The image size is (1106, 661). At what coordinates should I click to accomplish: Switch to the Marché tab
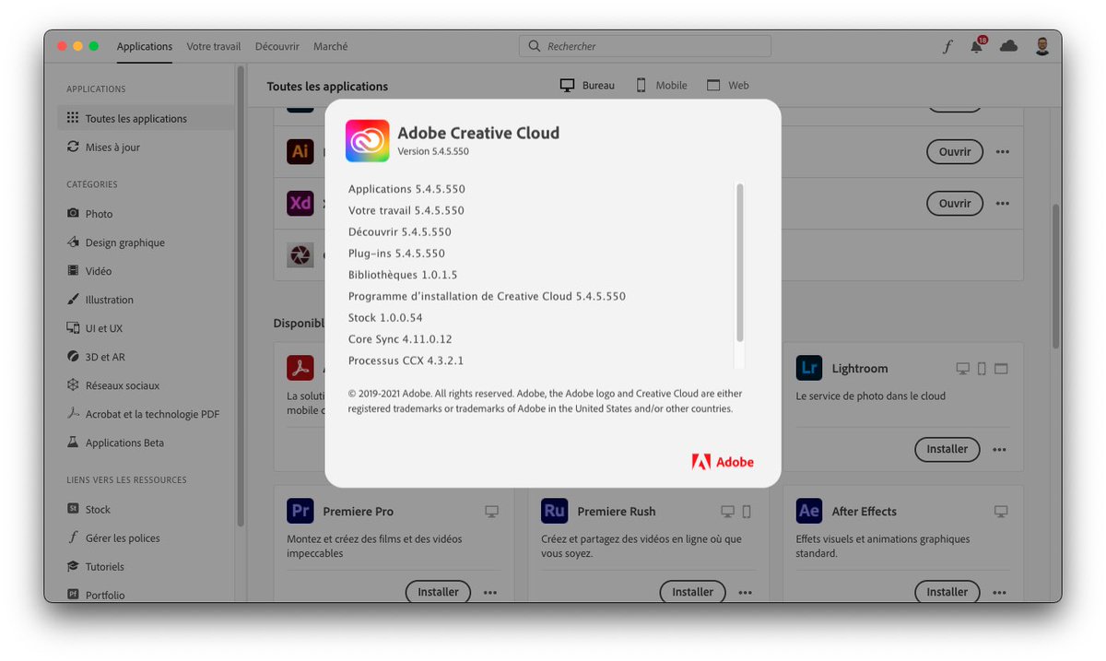[x=331, y=46]
